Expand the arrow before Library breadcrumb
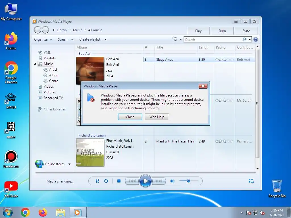Screen dimensions: 291x218 tap(54, 30)
